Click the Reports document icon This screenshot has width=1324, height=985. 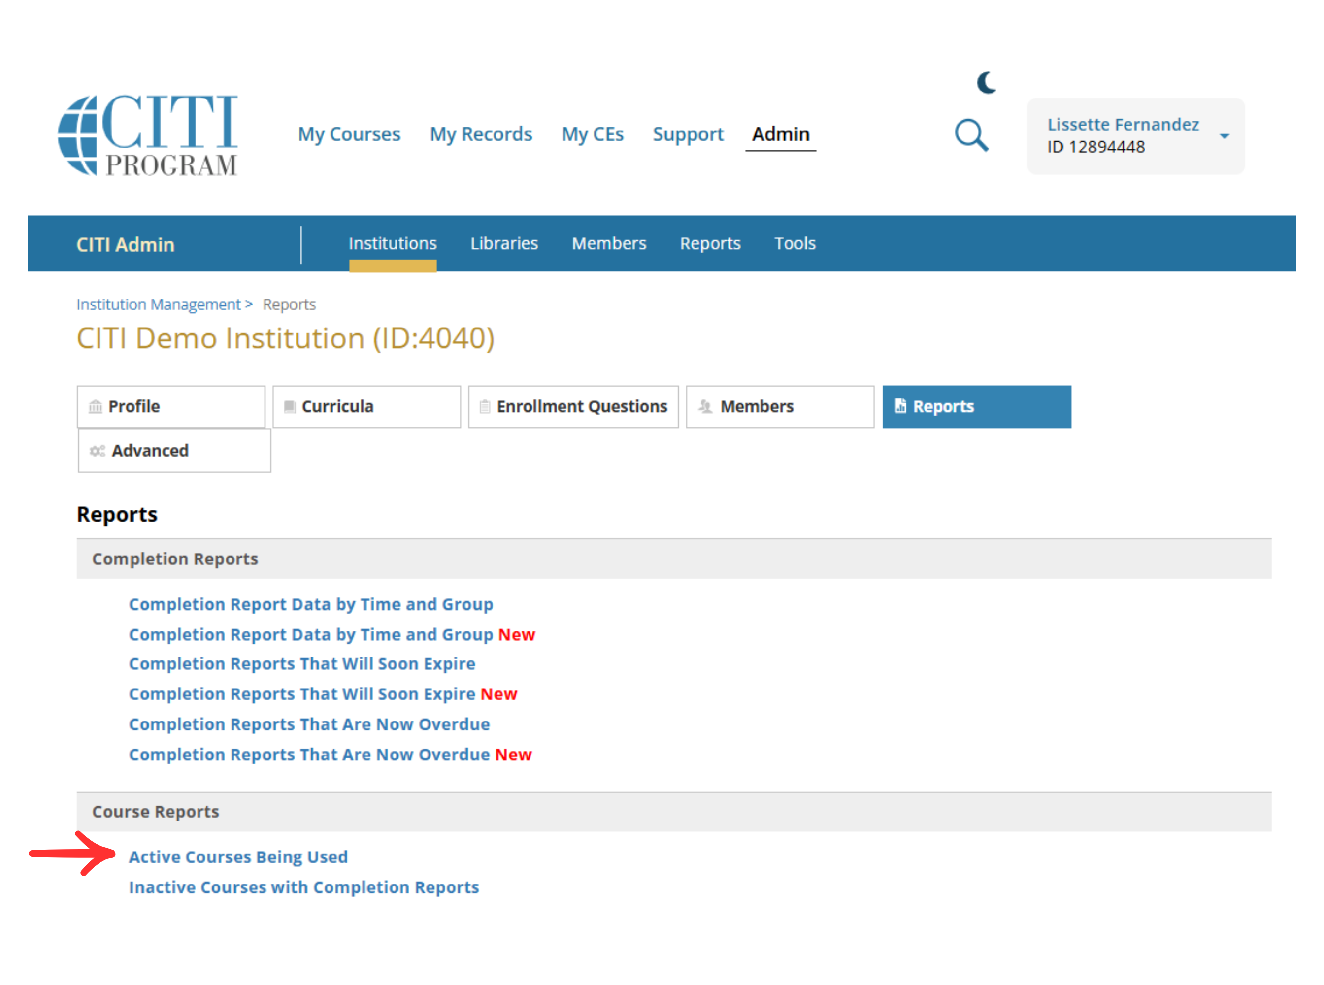tap(900, 406)
